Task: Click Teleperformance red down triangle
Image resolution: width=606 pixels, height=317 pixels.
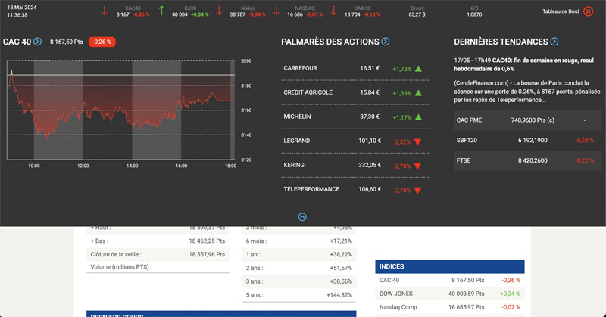Action: (417, 191)
